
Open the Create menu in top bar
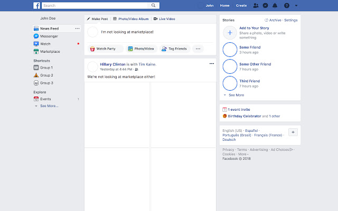[x=241, y=6]
